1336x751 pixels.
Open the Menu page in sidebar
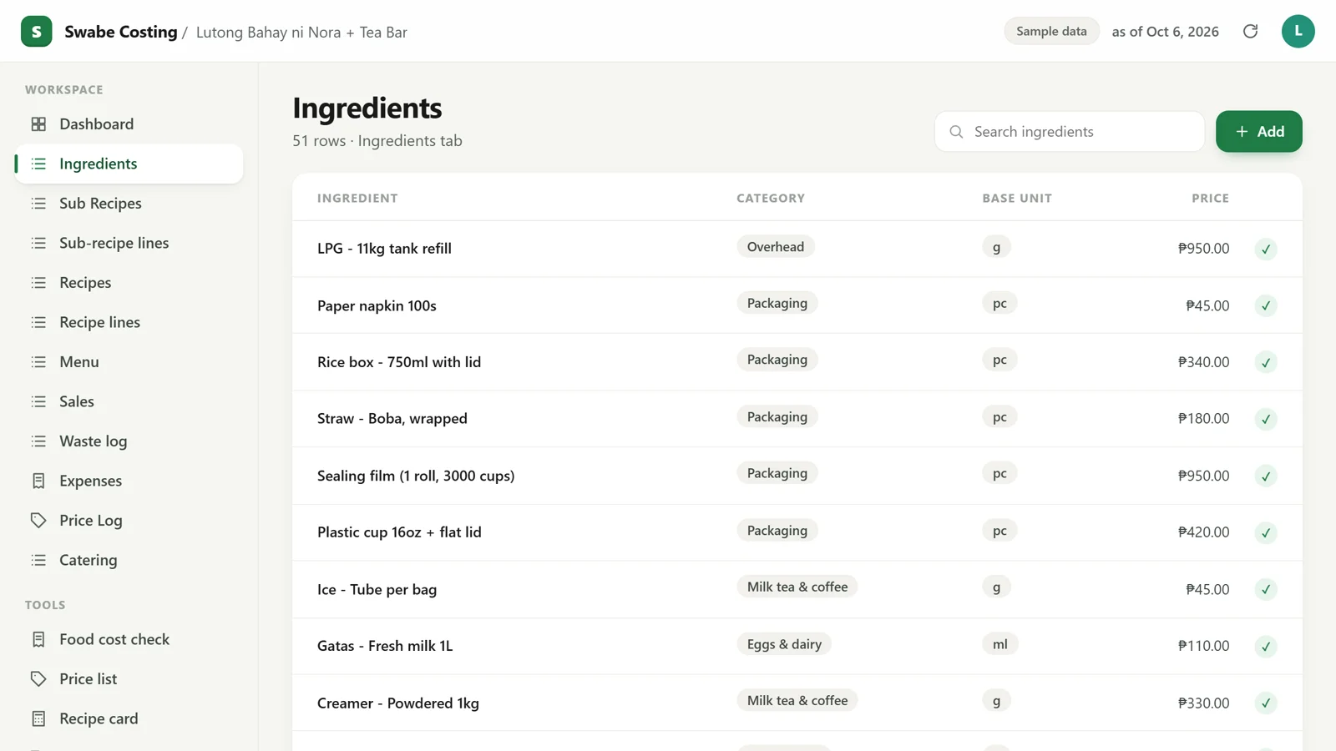pyautogui.click(x=129, y=362)
